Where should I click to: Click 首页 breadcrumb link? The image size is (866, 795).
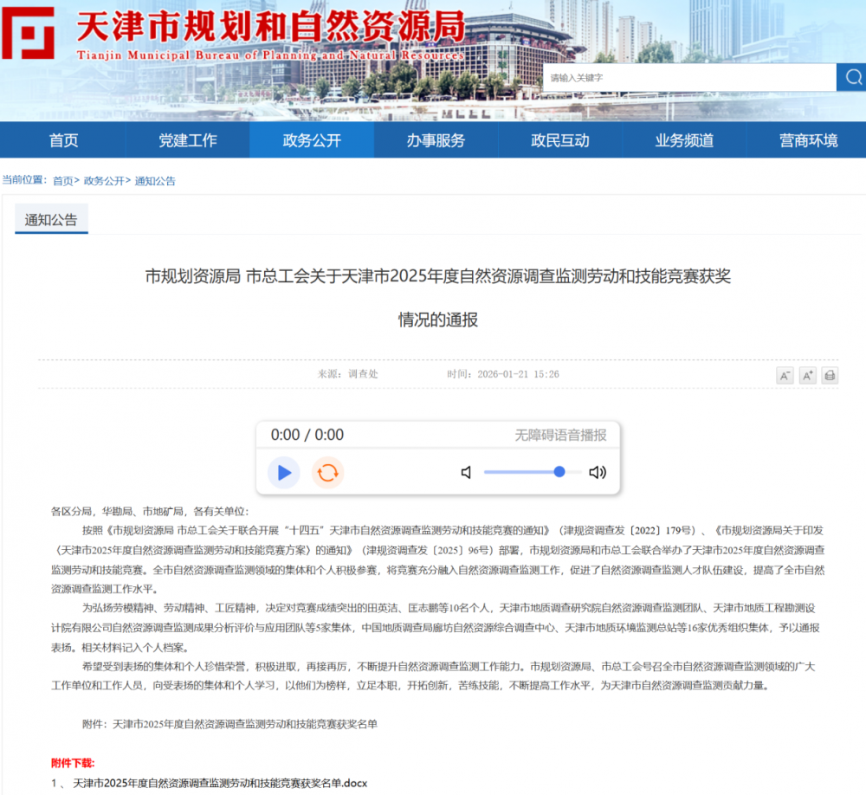(x=62, y=181)
